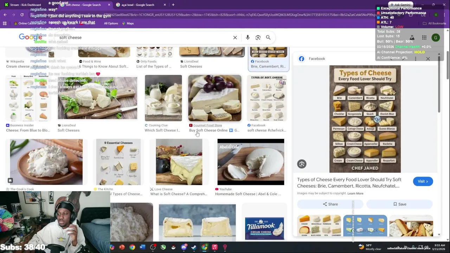Clear the search box with the X icon

pos(235,38)
